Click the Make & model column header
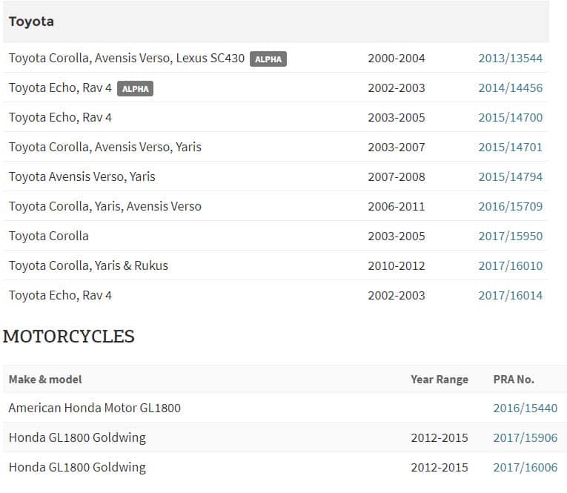The height and width of the screenshot is (493, 567). click(45, 379)
